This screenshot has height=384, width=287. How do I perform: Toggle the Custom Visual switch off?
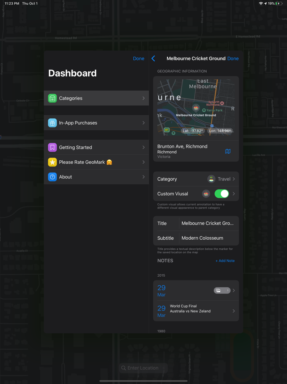221,194
